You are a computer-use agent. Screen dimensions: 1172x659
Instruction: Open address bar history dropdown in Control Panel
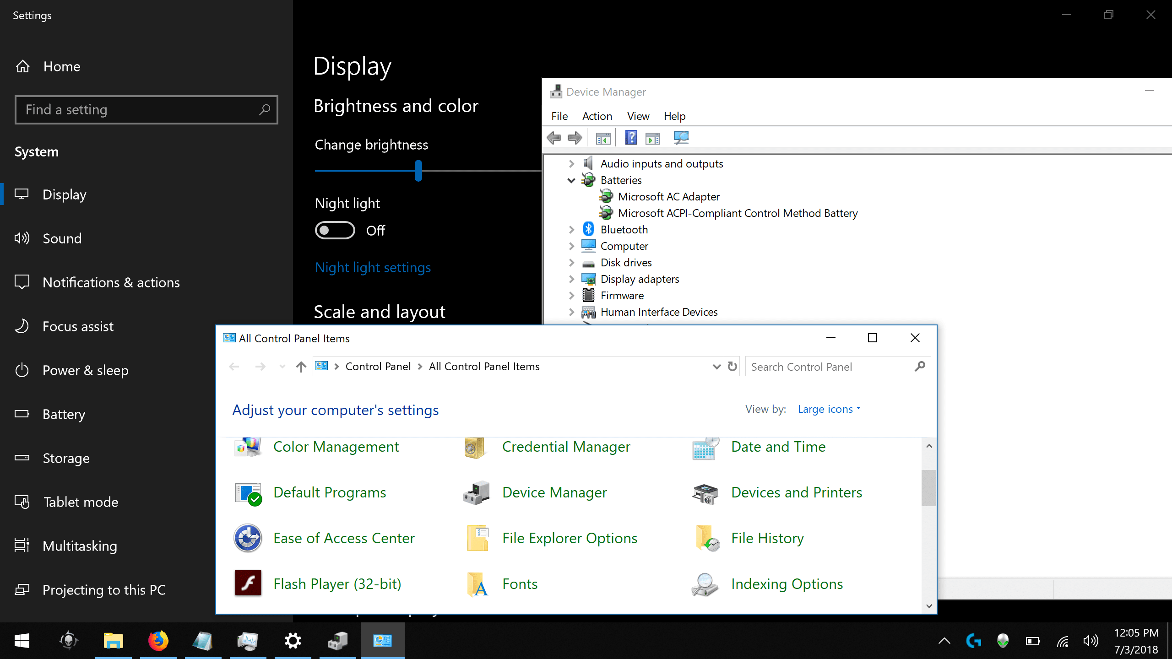point(716,367)
